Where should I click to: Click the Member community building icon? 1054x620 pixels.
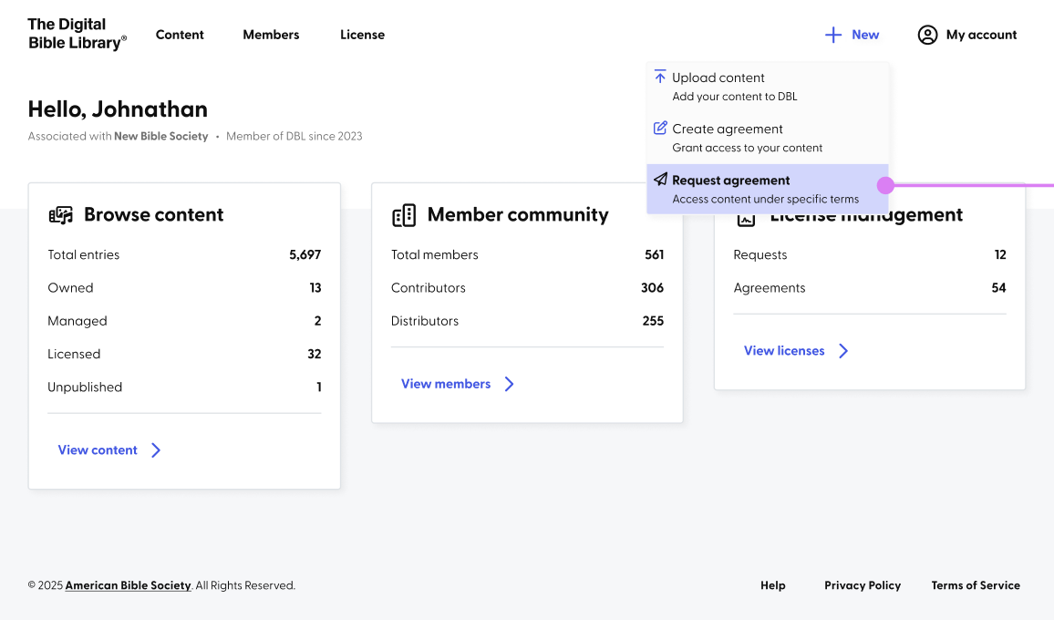click(404, 215)
